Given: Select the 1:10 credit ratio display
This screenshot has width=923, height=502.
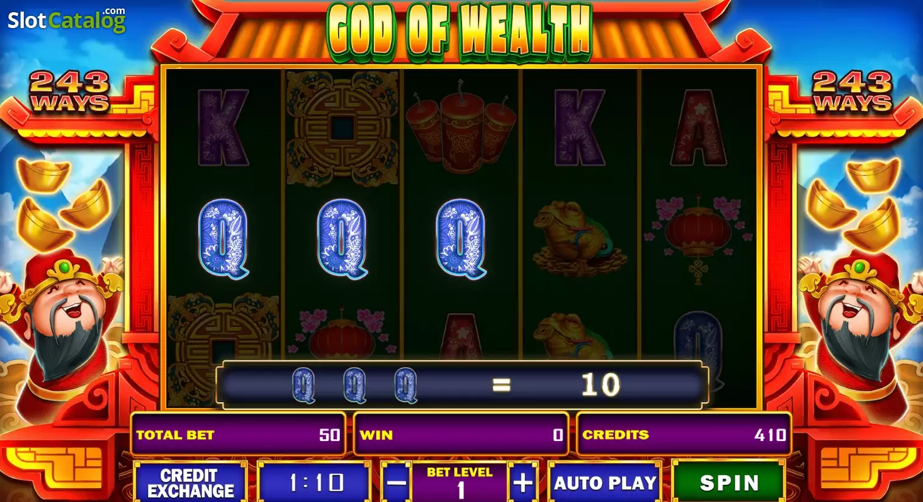Looking at the screenshot, I should (315, 483).
